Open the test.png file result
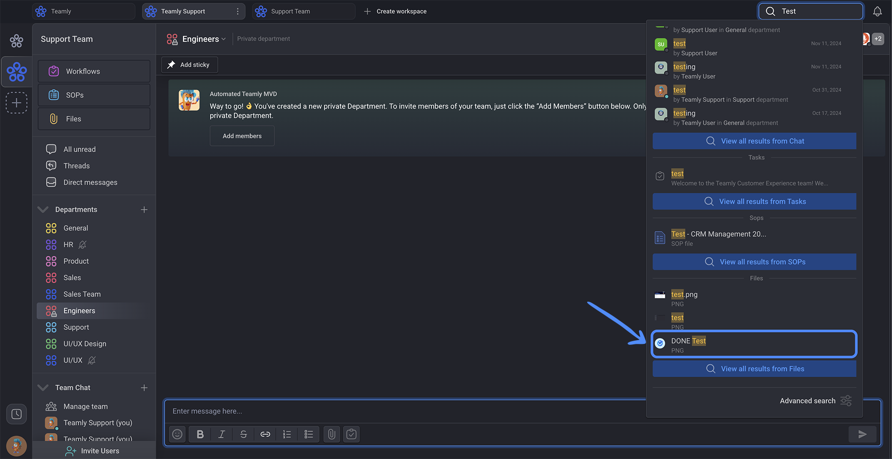 754,299
